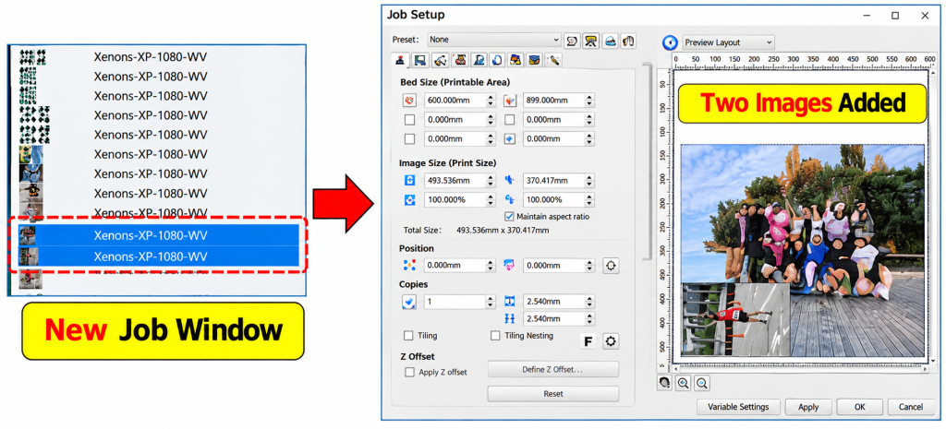Screen dimensions: 946x429
Task: Click the image height icon beside 370.417mm
Action: click(x=509, y=180)
